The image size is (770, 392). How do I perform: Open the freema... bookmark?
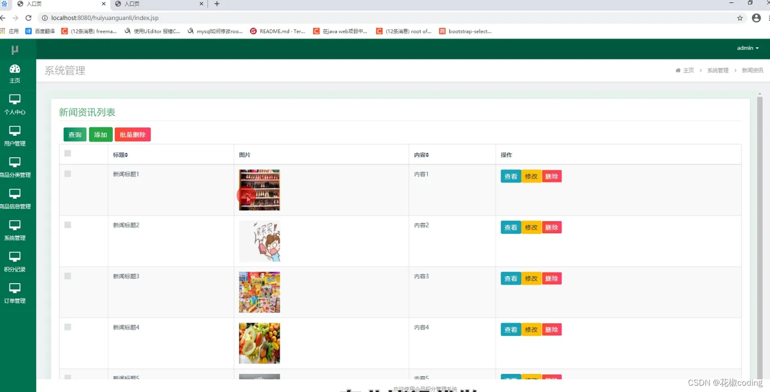(x=89, y=31)
